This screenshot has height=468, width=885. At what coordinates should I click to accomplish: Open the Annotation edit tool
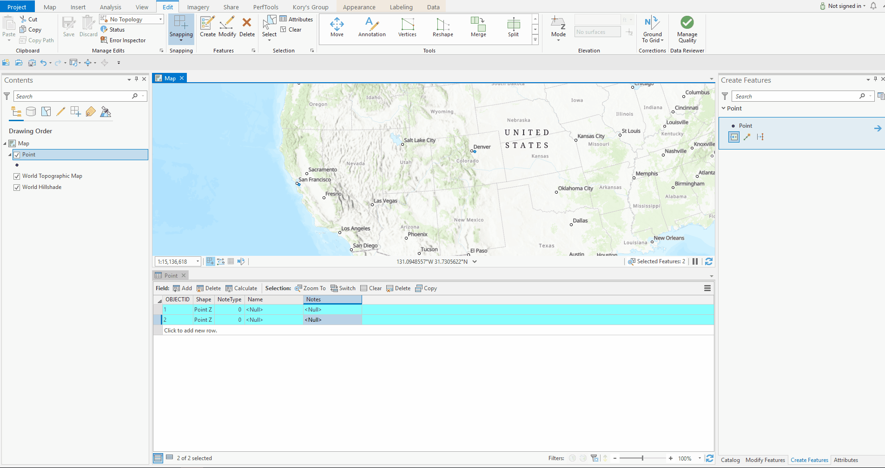(x=372, y=27)
